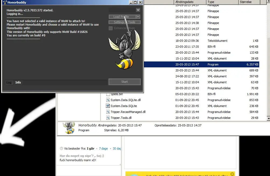Image resolution: width=270 pixels, height=176 pixels.
Task: Click the Spells.bin file icon
Action: [108, 94]
